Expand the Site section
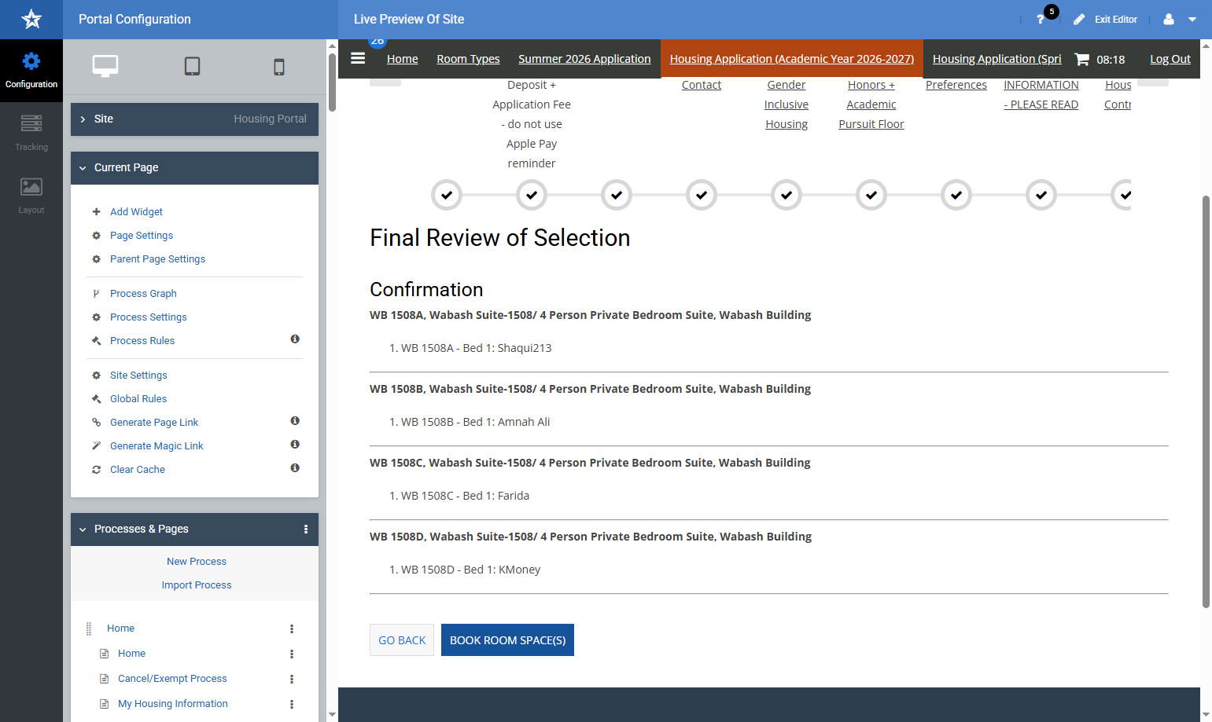This screenshot has height=722, width=1212. 194,119
